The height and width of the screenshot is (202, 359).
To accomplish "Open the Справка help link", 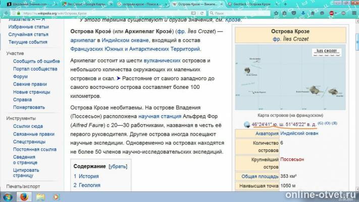I will 22,99.
